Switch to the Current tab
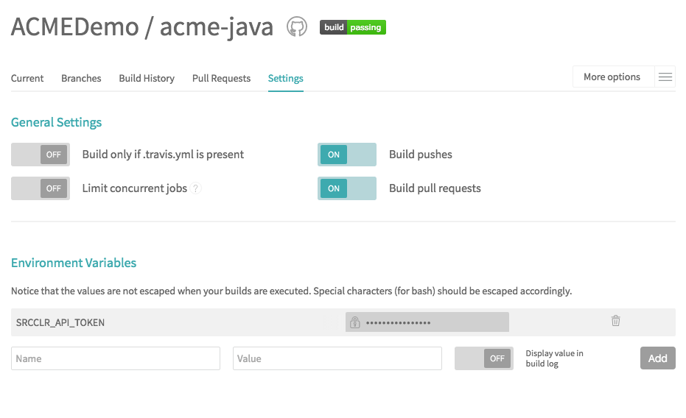The width and height of the screenshot is (686, 418). click(x=27, y=78)
